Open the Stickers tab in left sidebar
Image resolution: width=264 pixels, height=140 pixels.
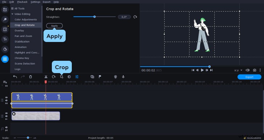click(5, 49)
